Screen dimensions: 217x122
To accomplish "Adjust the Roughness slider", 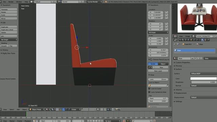I will [x=203, y=82].
